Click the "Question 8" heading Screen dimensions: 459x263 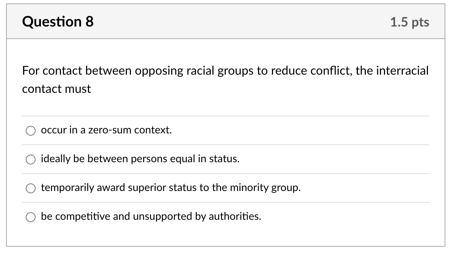tap(57, 22)
